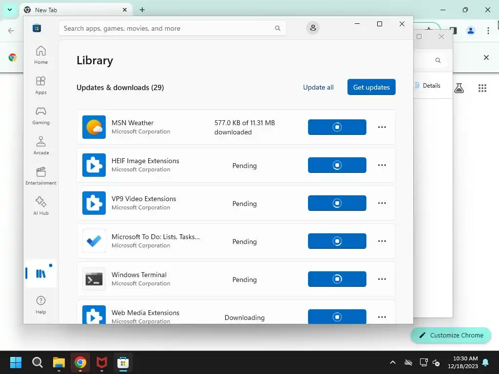Open notification bell in taskbar
This screenshot has width=499, height=374.
486,362
